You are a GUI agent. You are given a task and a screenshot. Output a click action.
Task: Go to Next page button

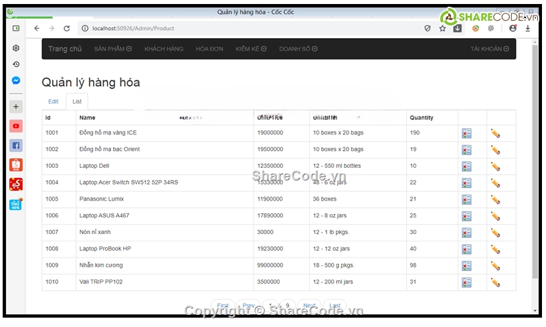coord(309,306)
